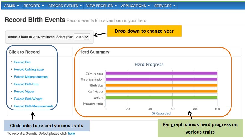
Task: Click the 'Click to Record' panel heading
Action: (24, 52)
